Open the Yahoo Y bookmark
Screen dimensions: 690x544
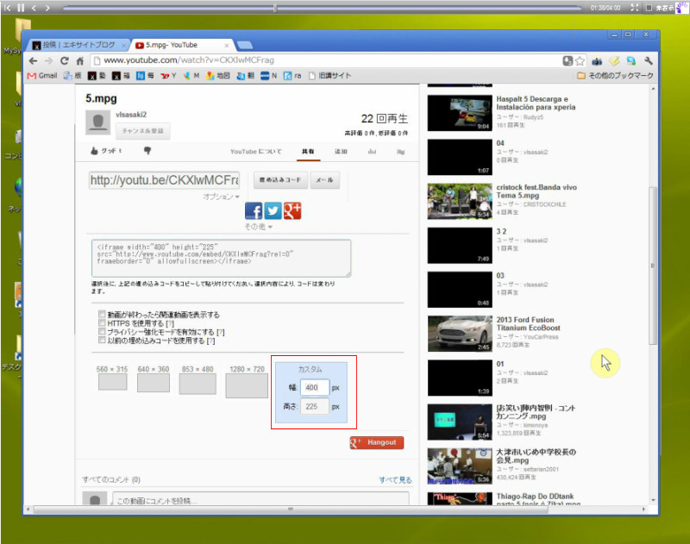click(168, 76)
